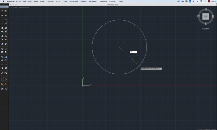The width and height of the screenshot is (217, 130).
Task: Open the Insert menu
Action: 43,1
